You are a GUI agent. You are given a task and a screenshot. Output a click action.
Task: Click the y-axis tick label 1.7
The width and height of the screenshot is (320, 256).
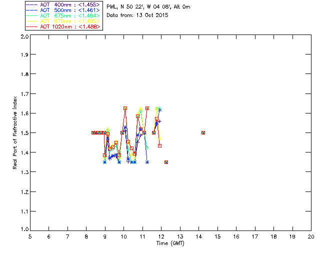24,94
